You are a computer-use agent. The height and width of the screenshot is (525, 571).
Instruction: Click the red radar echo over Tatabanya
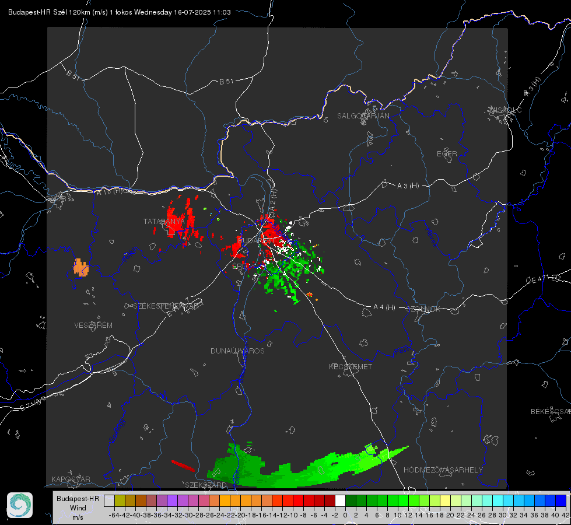[179, 222]
